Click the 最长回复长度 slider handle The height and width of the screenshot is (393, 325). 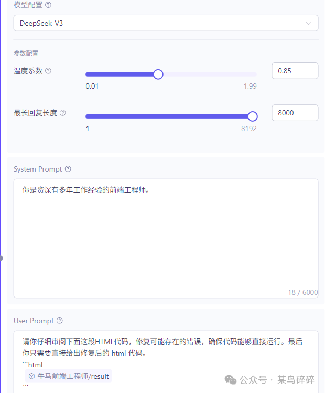[x=253, y=116]
